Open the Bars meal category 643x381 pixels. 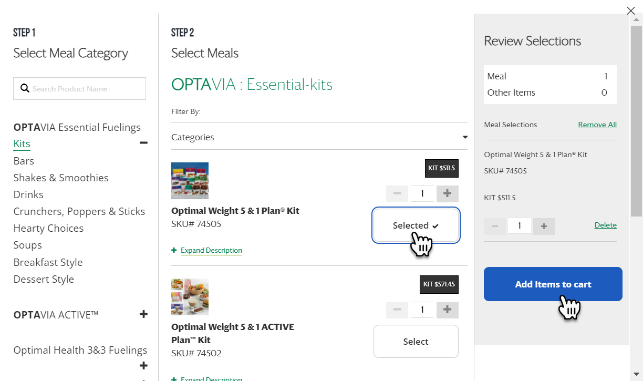point(24,161)
